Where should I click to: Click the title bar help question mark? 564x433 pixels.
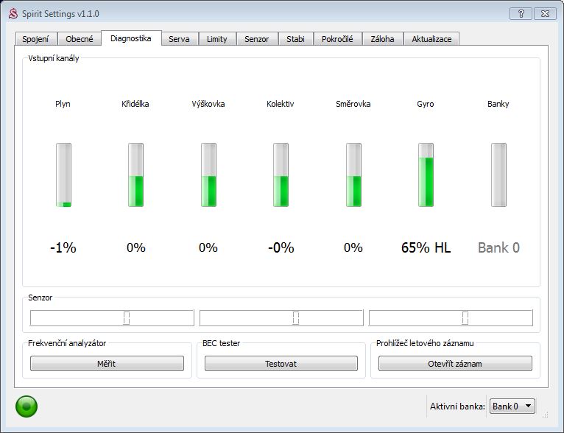[x=521, y=13]
